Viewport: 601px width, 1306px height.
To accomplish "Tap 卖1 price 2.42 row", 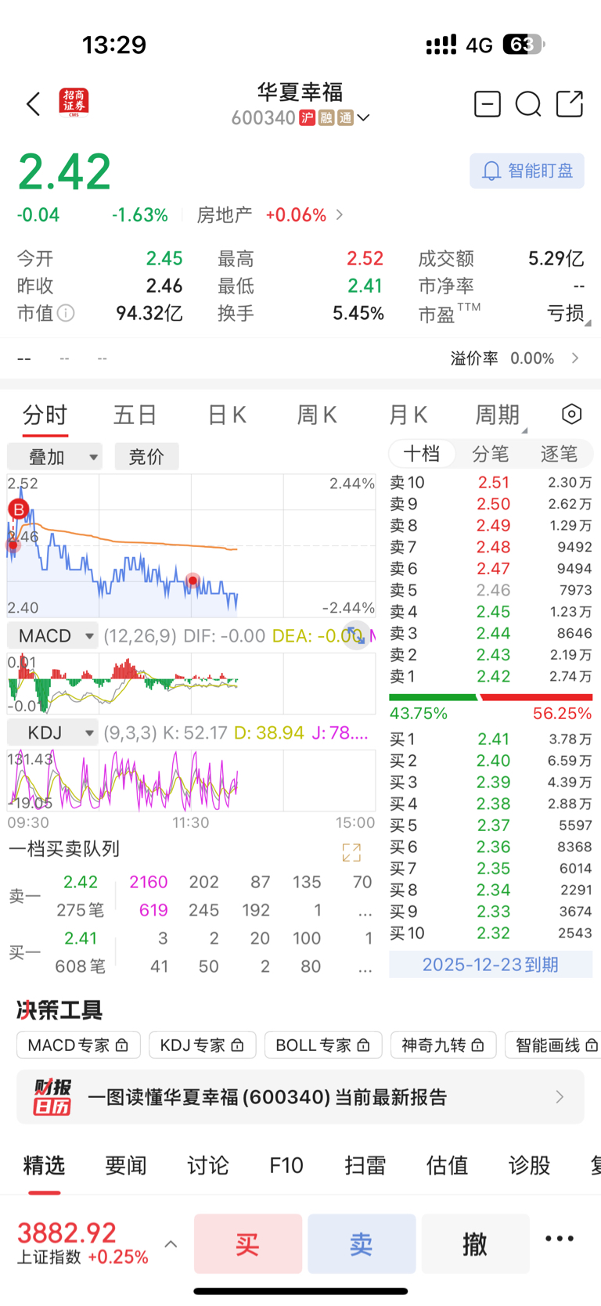I will pos(491,676).
